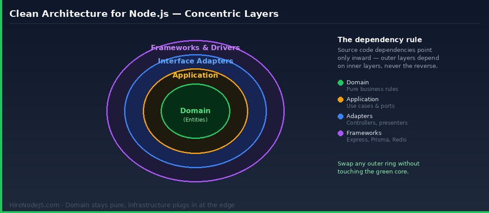Click the blue Adapters legend dot
Viewport: 489px width, 213px height.
click(340, 117)
